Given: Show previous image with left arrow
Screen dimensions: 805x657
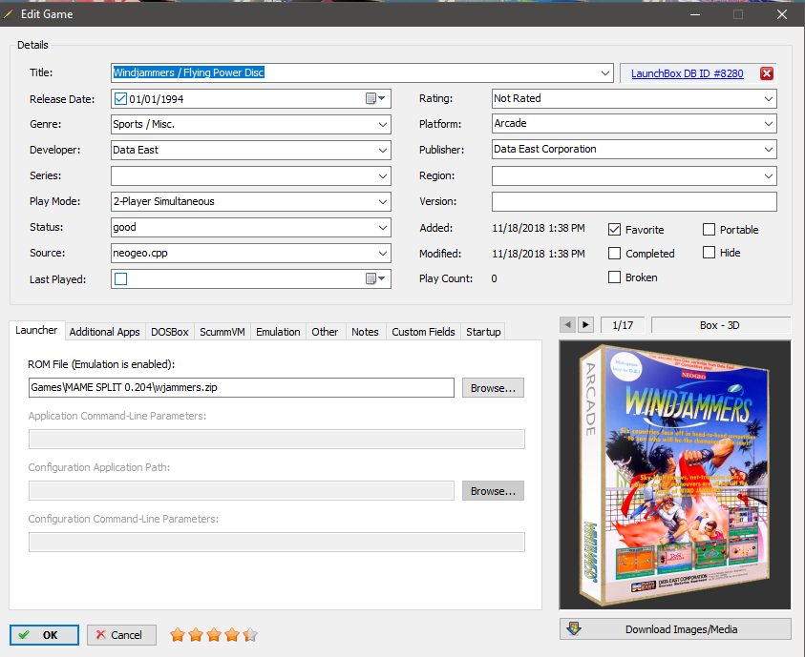Looking at the screenshot, I should click(567, 325).
